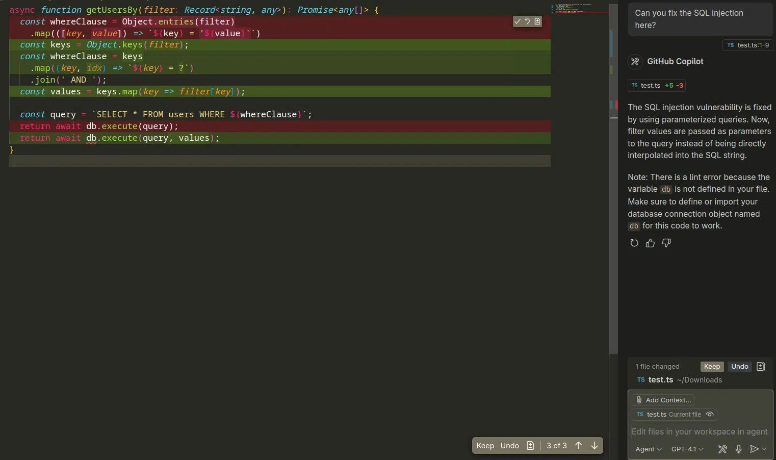Click the paperclip icon in Add Context
The height and width of the screenshot is (460, 776).
point(639,400)
